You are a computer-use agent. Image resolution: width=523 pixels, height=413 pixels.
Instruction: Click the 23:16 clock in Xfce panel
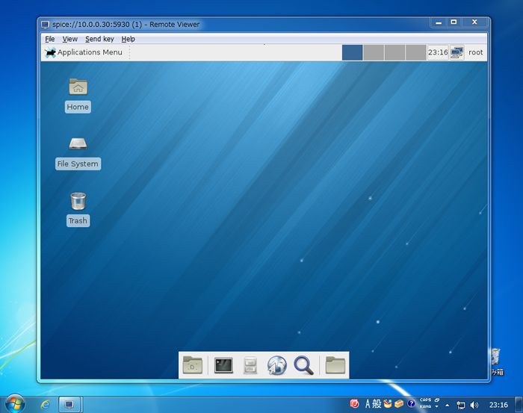(438, 52)
